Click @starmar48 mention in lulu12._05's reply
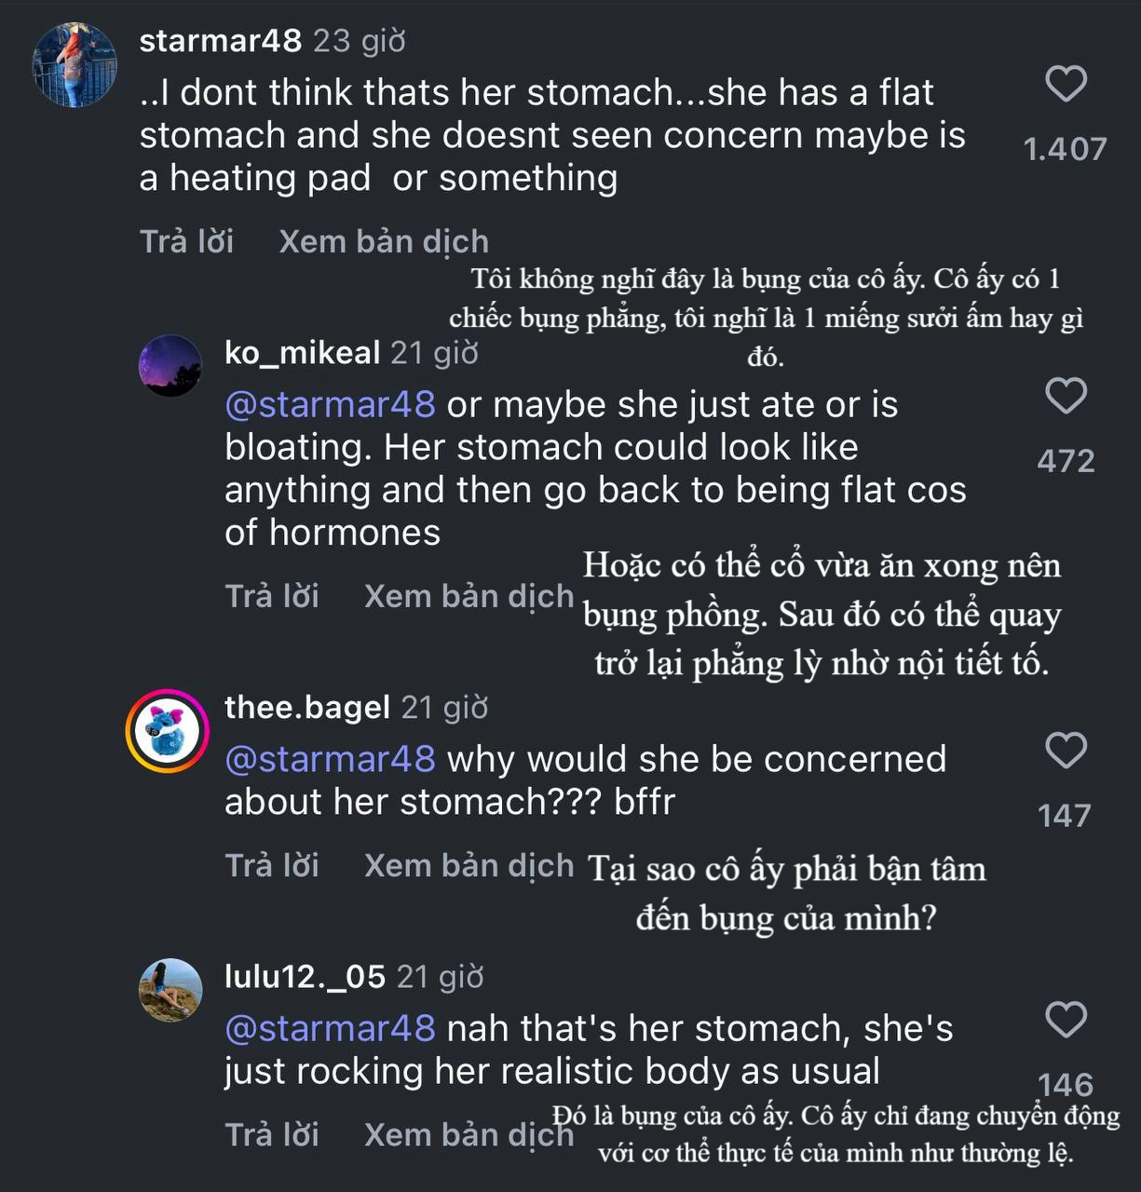Image resolution: width=1141 pixels, height=1192 pixels. (331, 1029)
